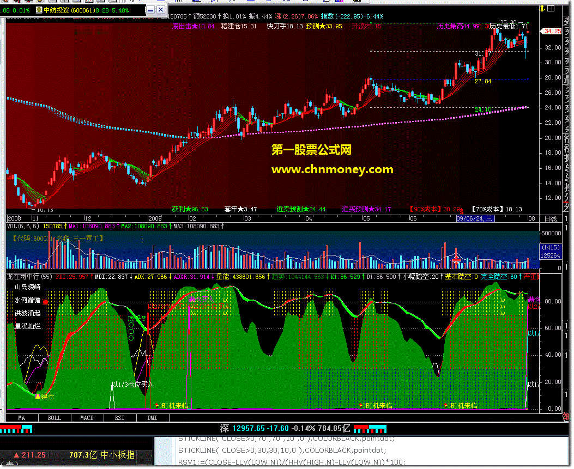
Task: Click the PDI:25.957 indicator value
Action: (72, 277)
